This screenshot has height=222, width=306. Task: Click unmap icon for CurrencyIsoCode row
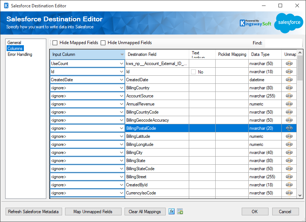[289, 193]
